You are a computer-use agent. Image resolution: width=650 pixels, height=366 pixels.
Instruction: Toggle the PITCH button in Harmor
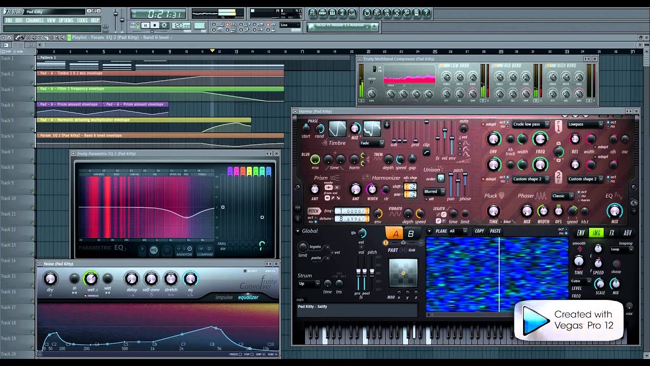[314, 211]
